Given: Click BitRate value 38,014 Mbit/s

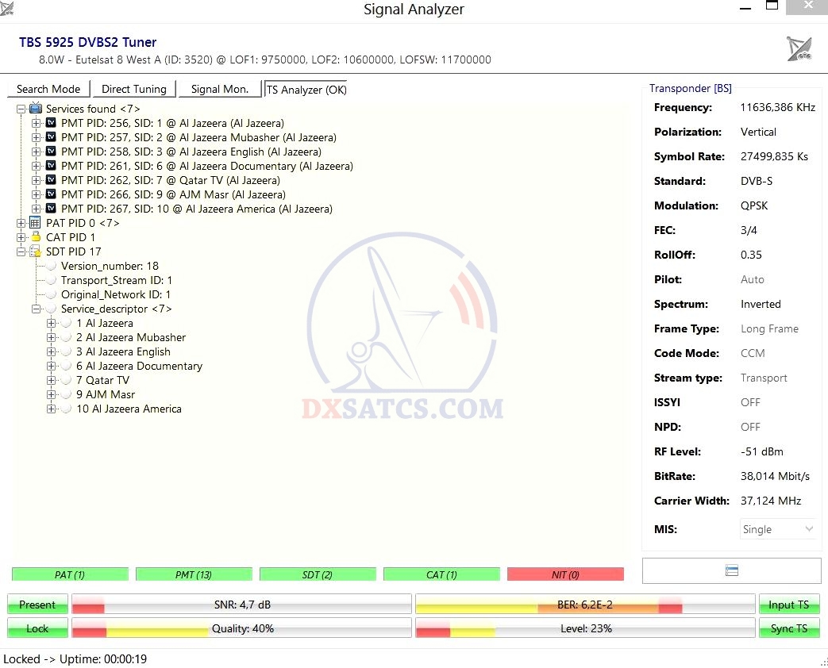Looking at the screenshot, I should pos(775,476).
